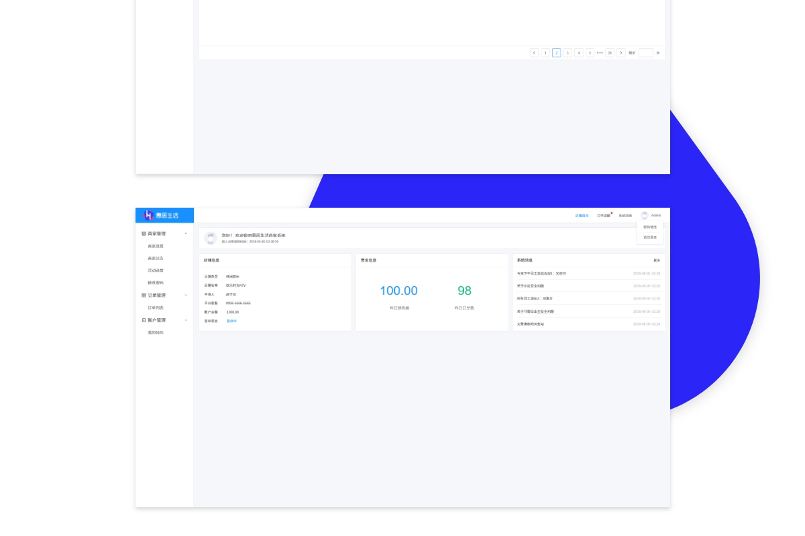Click the 订单管理 sidebar icon
The height and width of the screenshot is (536, 805).
tap(144, 295)
